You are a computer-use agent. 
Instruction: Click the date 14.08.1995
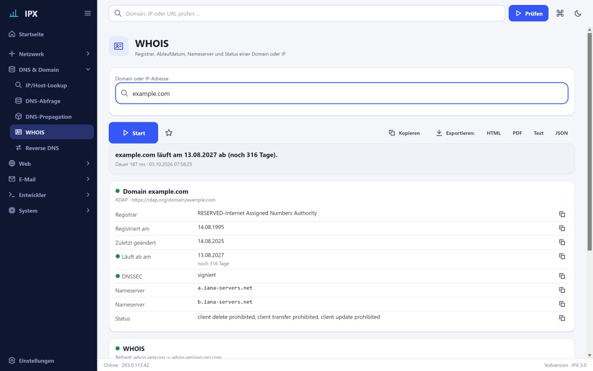point(211,227)
